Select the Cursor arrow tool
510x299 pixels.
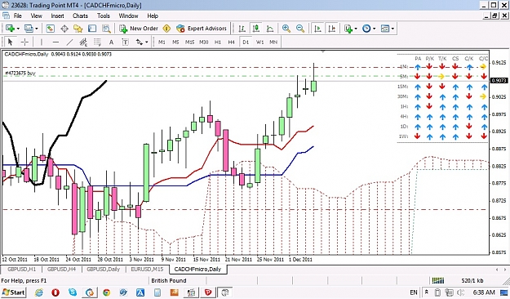(x=10, y=42)
